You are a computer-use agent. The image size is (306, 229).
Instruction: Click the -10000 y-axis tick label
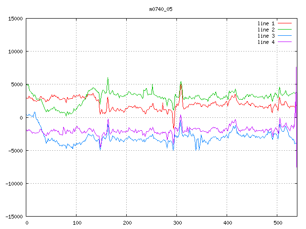click(x=14, y=184)
